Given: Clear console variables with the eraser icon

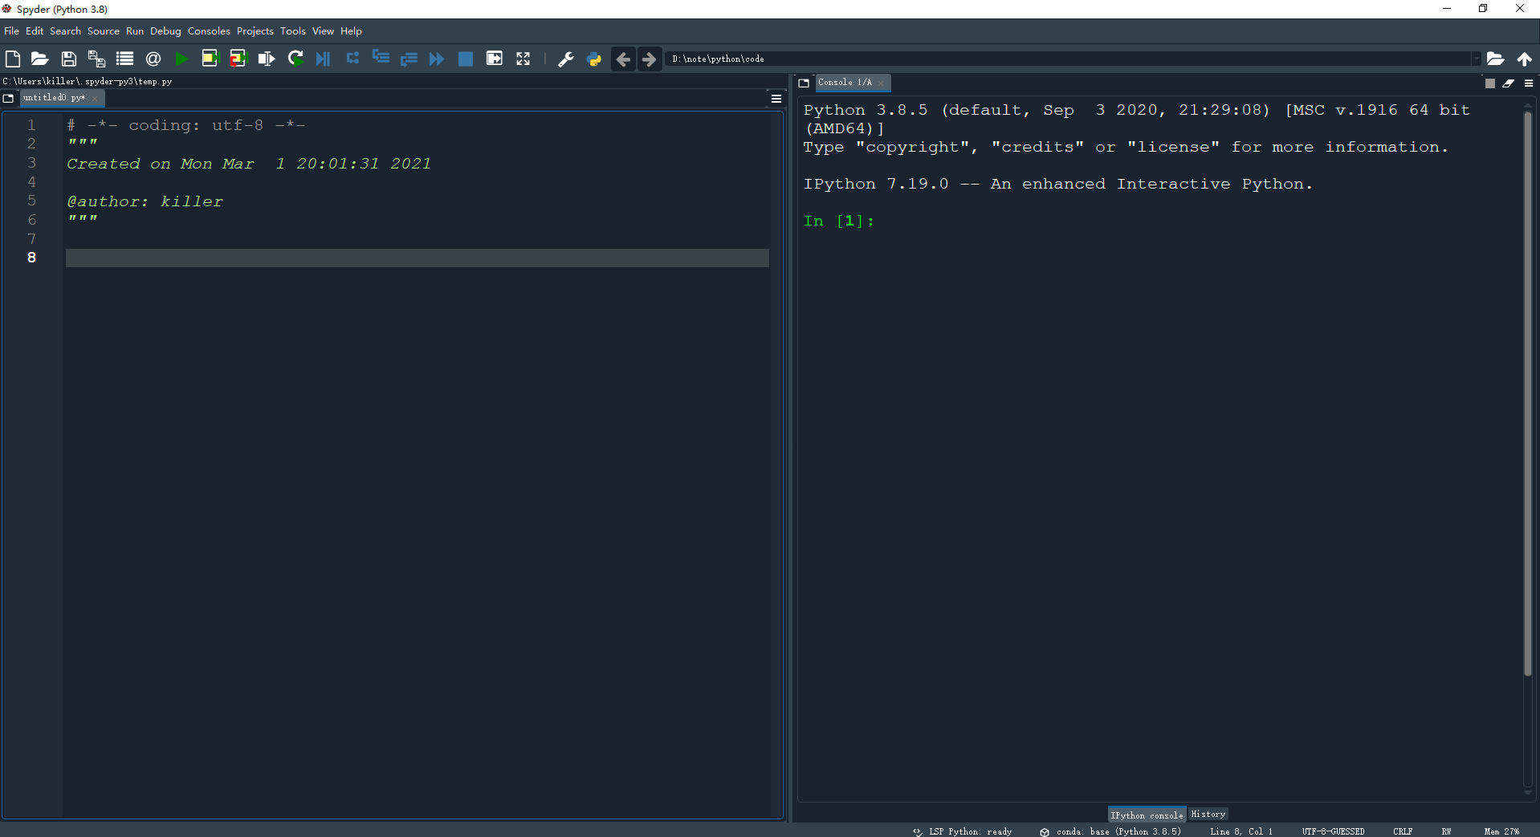Looking at the screenshot, I should coord(1509,83).
